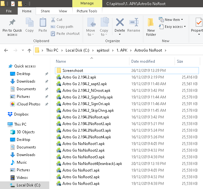
Task: Open the Customize Quick Access Toolbar arrow
Action: tap(26, 4)
